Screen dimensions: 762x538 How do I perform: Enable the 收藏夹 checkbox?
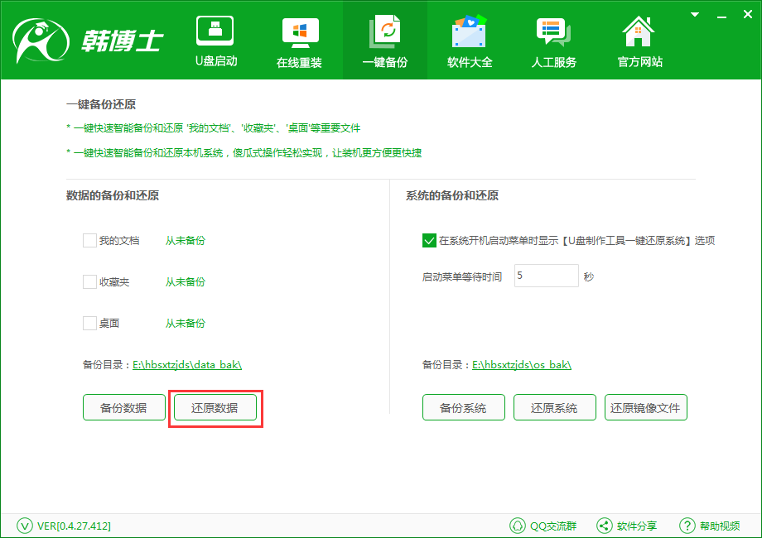pyautogui.click(x=90, y=282)
